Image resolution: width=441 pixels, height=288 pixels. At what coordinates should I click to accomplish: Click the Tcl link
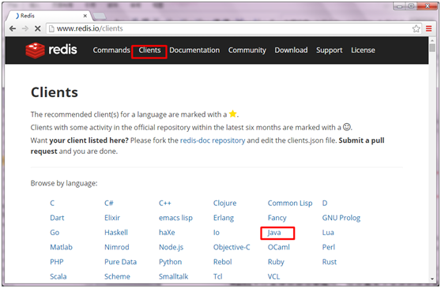217,276
